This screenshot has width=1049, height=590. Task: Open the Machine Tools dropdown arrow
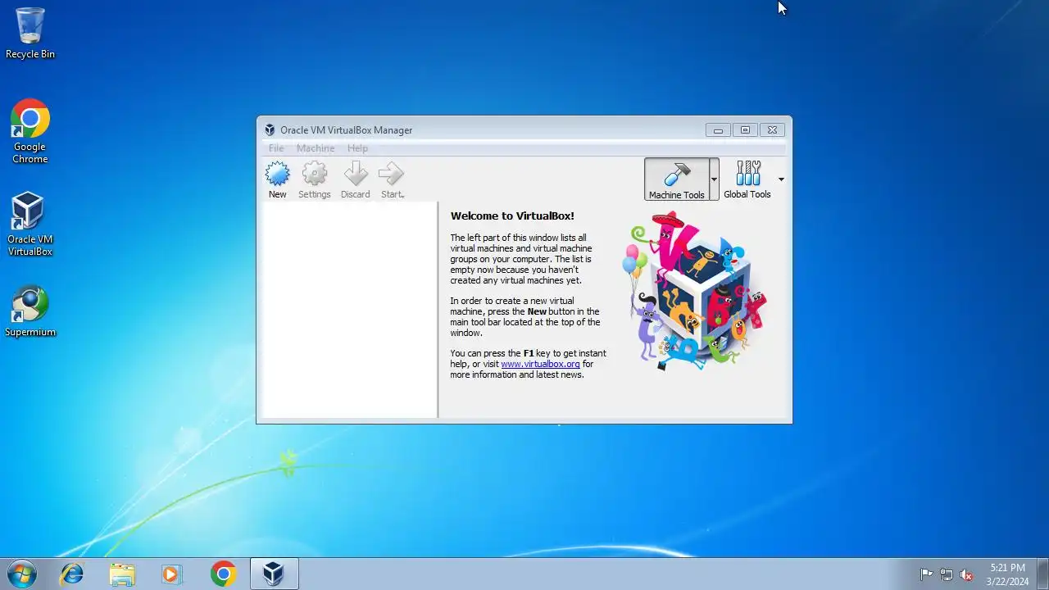click(714, 179)
